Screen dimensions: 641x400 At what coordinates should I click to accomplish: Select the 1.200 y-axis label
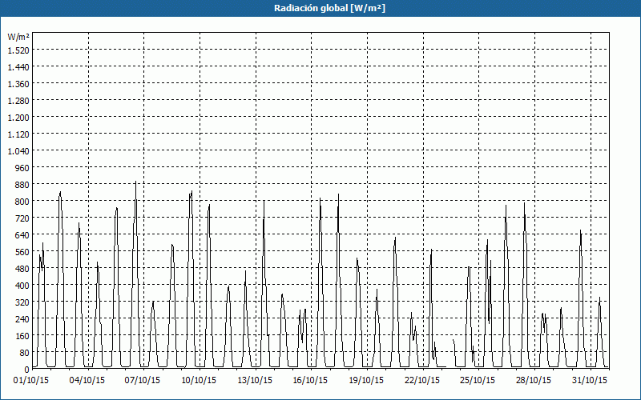tap(18, 118)
